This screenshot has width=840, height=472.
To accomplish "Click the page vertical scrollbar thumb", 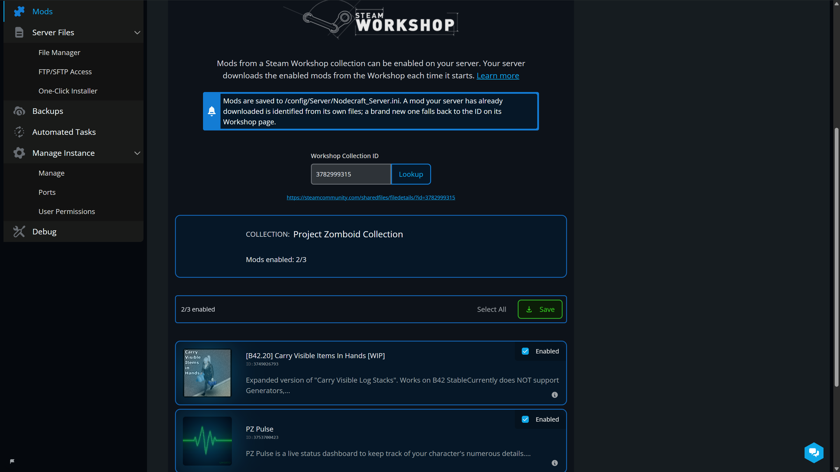I will 837,257.
